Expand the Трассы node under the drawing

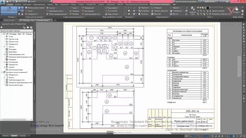[x=4, y=47]
